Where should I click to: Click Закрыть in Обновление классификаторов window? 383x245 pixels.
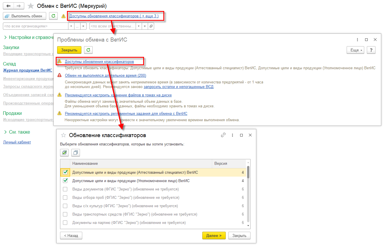pyautogui.click(x=239, y=235)
